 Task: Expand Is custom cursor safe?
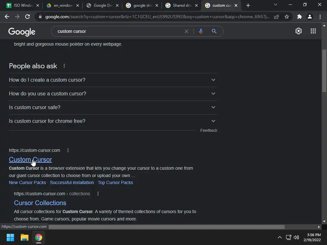(x=113, y=108)
